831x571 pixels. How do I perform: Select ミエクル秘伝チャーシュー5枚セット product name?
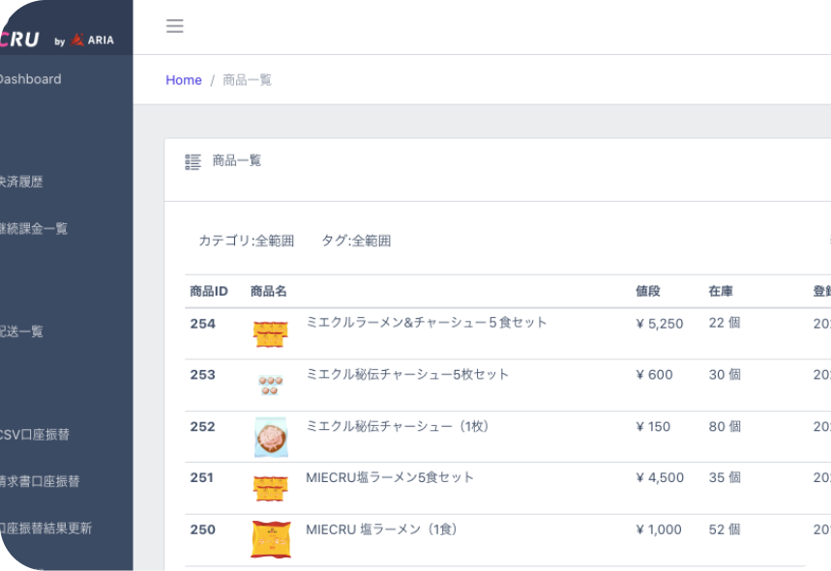coord(407,374)
